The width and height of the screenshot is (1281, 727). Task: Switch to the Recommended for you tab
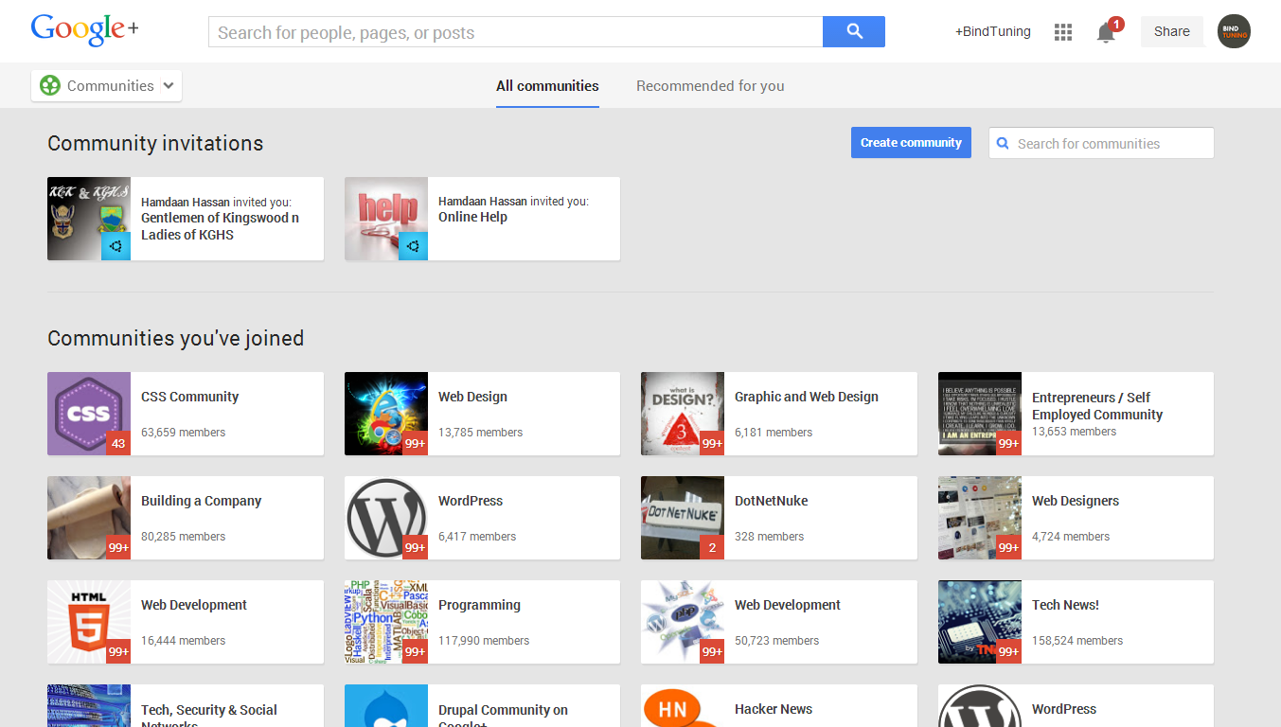click(x=710, y=85)
